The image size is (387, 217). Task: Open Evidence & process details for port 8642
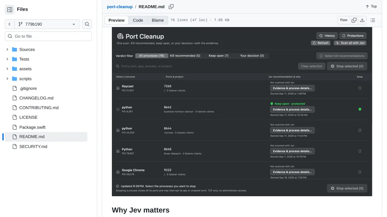coord(292,109)
